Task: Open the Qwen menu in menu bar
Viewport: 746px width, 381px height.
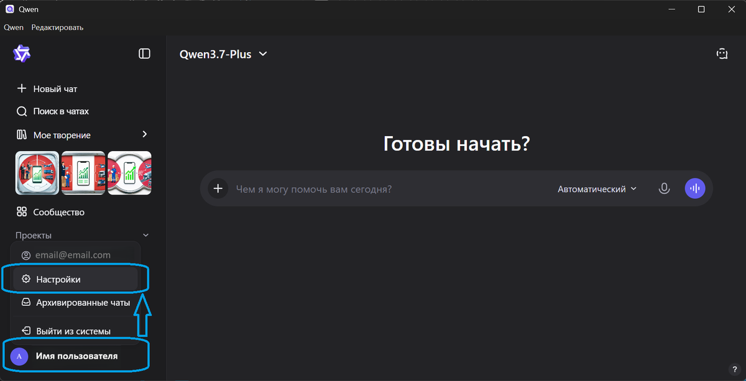Action: 14,27
